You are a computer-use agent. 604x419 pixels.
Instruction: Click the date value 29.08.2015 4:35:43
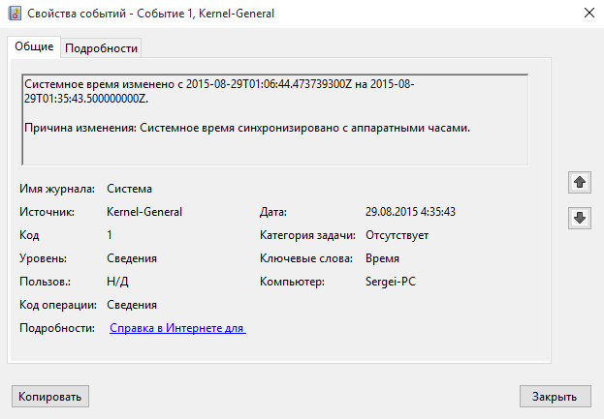pos(410,212)
